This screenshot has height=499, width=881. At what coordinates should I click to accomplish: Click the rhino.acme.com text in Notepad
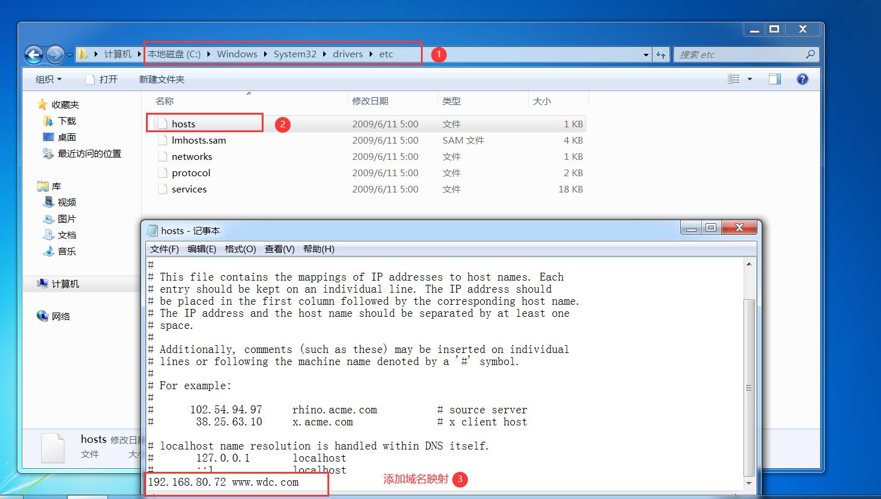(335, 410)
